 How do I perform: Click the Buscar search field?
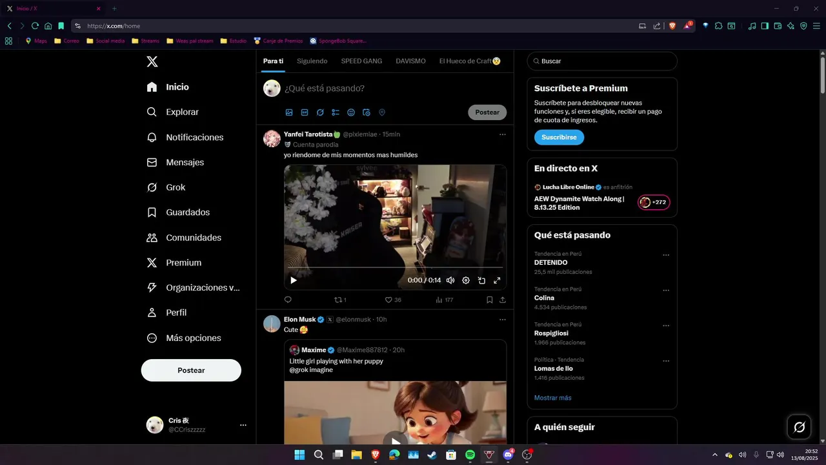point(602,61)
